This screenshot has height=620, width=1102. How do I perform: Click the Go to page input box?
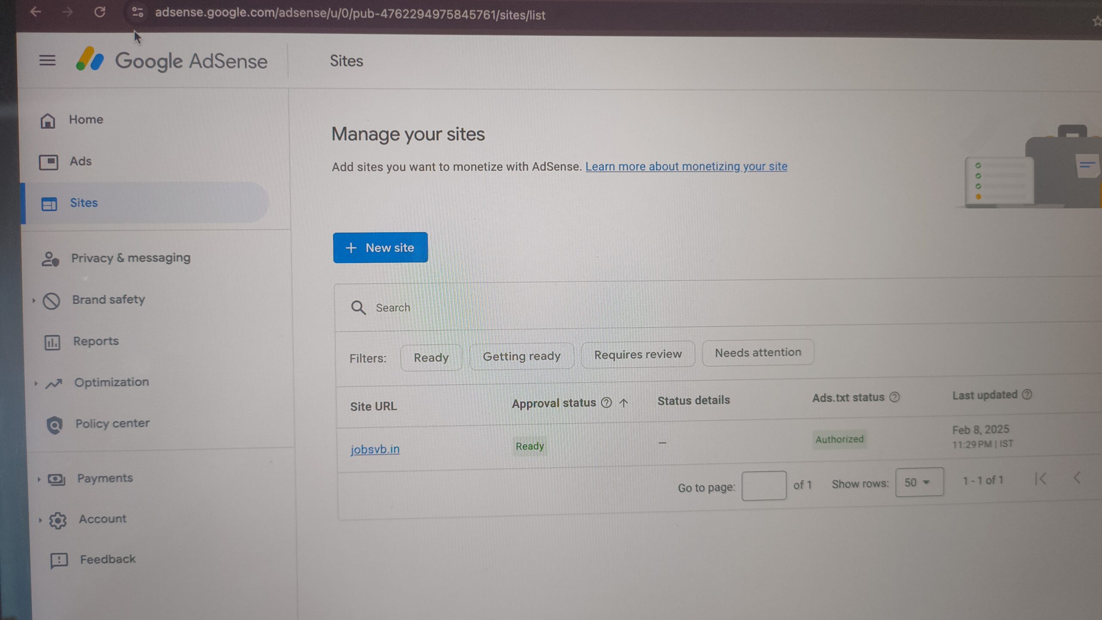(764, 486)
